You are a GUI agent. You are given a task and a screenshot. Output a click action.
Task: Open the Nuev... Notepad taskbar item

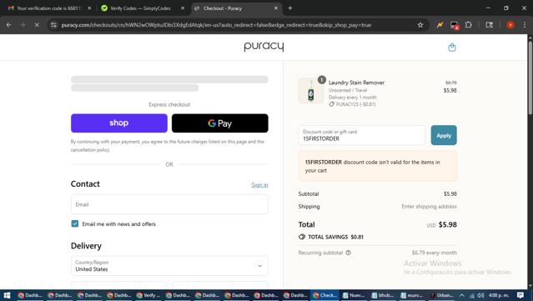(354, 295)
